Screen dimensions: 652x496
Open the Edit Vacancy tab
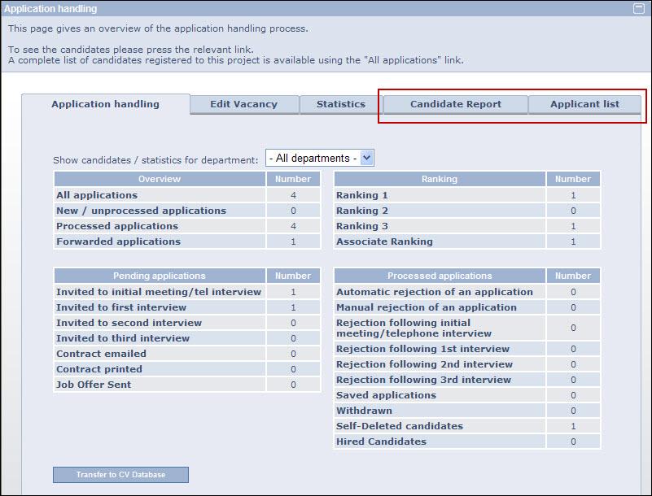(243, 104)
